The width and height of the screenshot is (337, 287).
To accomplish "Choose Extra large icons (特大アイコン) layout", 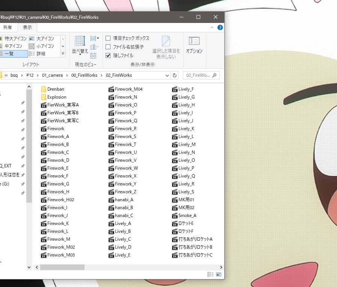I will click(x=13, y=39).
